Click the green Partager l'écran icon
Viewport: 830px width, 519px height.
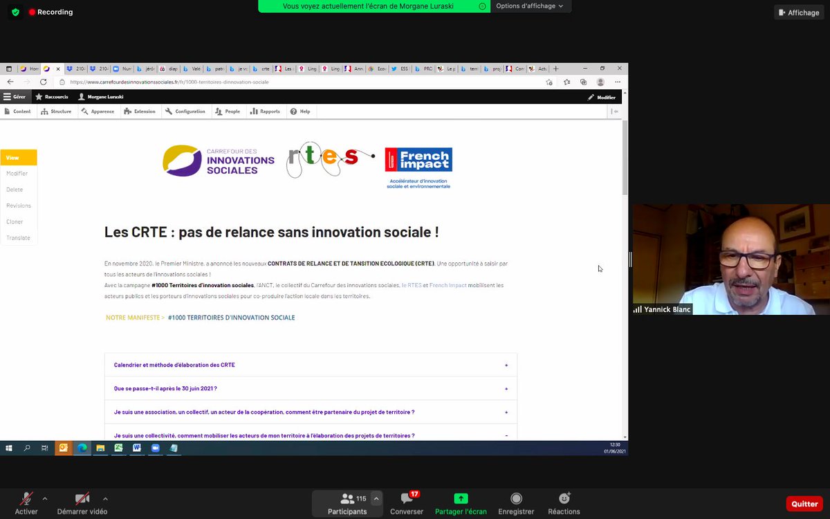[x=461, y=498]
